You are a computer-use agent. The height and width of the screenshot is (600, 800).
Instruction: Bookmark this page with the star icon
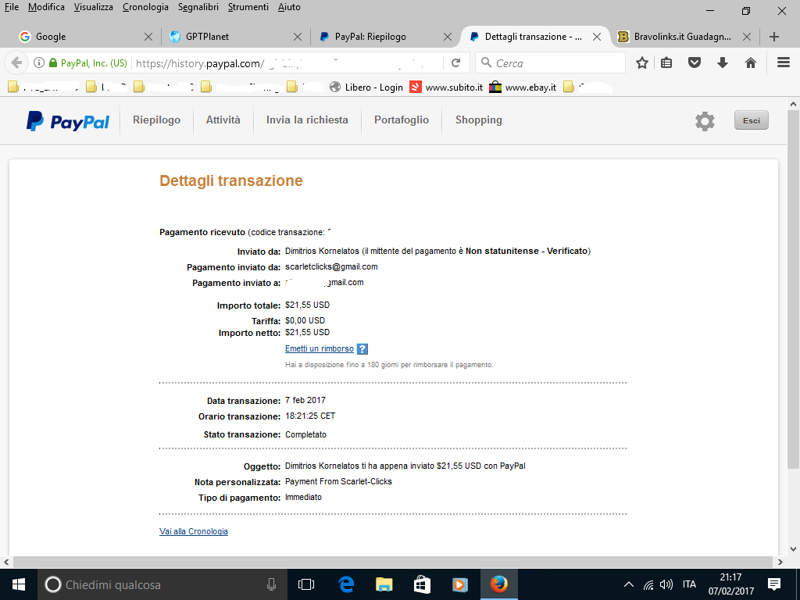tap(642, 62)
